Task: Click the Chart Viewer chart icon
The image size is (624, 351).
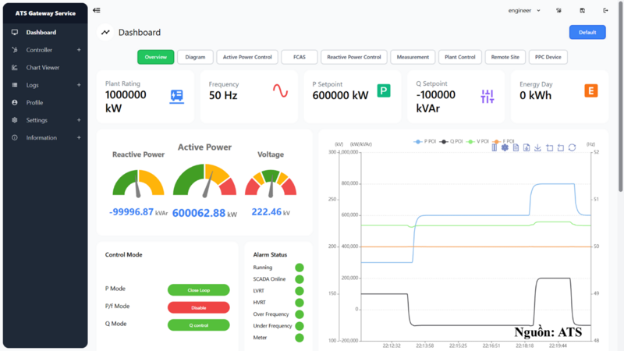Action: coord(15,67)
